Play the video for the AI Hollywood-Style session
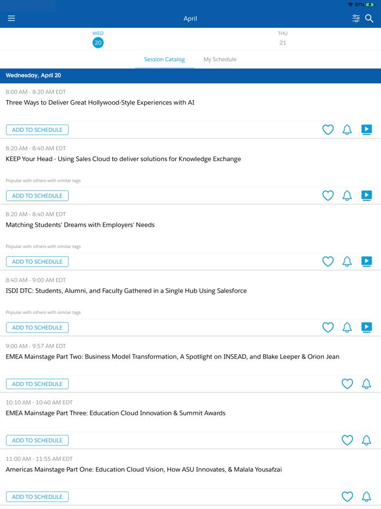 (366, 130)
